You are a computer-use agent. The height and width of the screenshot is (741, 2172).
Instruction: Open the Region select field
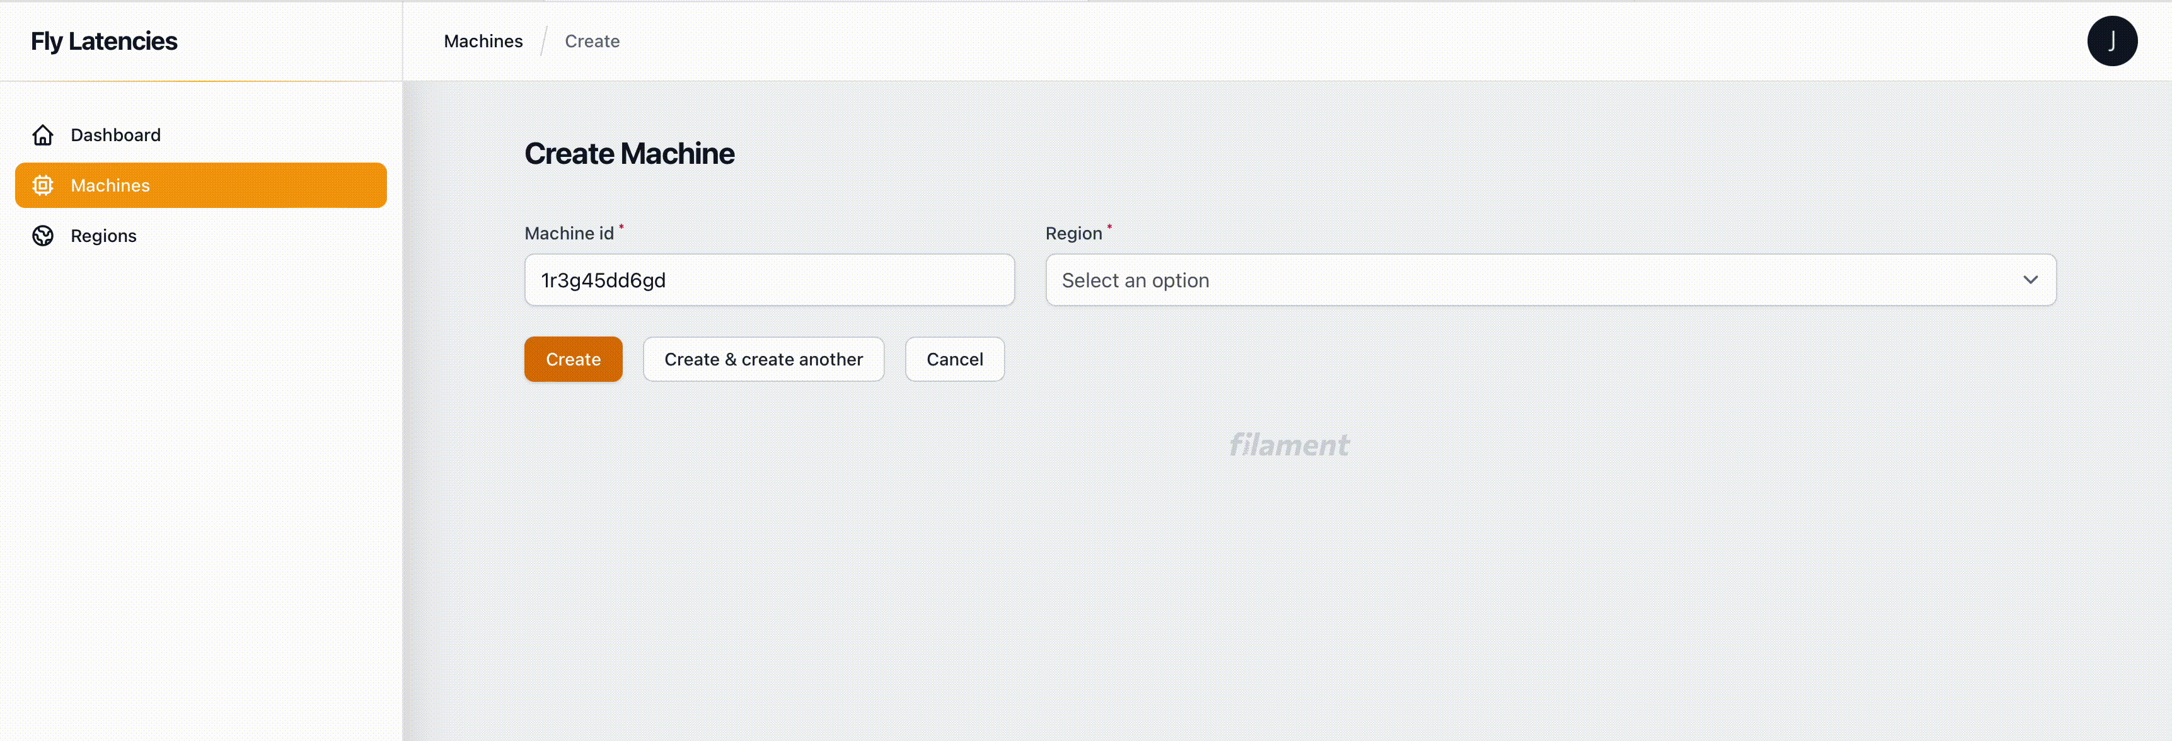coord(1550,280)
